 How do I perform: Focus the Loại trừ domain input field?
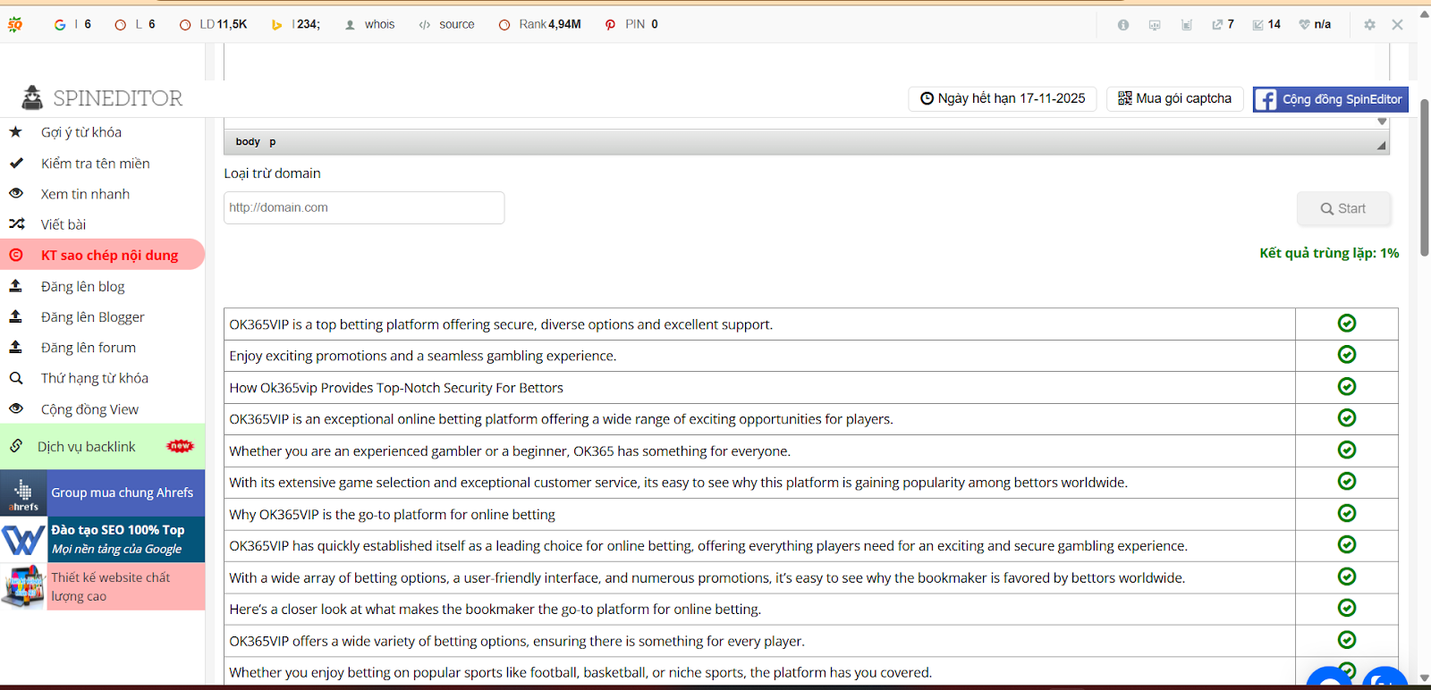coord(364,207)
